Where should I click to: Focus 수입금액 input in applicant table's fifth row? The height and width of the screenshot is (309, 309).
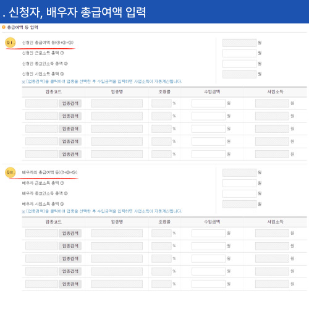point(208,154)
